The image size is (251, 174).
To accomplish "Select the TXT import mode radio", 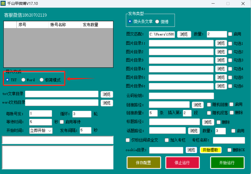I will 7,80.
